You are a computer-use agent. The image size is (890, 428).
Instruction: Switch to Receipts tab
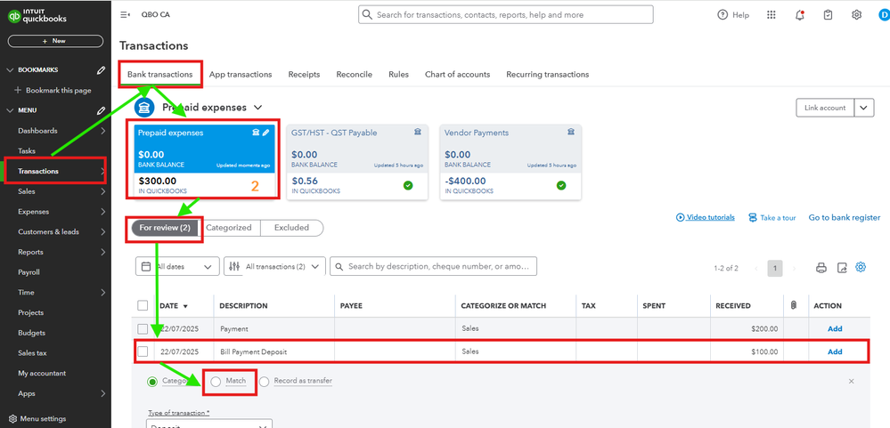(304, 74)
